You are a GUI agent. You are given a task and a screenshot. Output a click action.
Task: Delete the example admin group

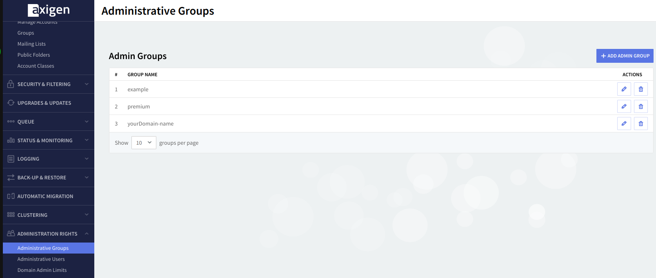tap(640, 89)
